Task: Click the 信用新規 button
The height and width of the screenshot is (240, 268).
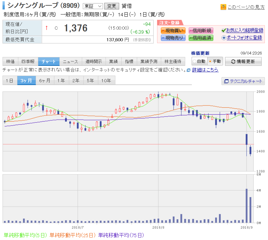Action: pyautogui.click(x=201, y=31)
